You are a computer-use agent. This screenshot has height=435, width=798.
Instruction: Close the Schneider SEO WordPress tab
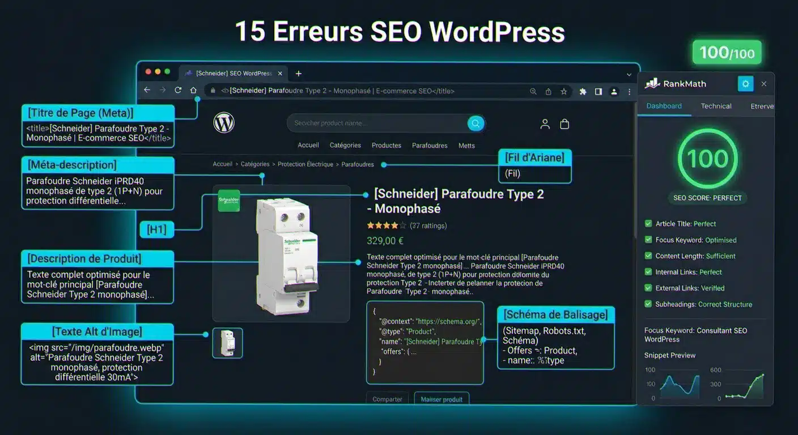[x=280, y=74]
